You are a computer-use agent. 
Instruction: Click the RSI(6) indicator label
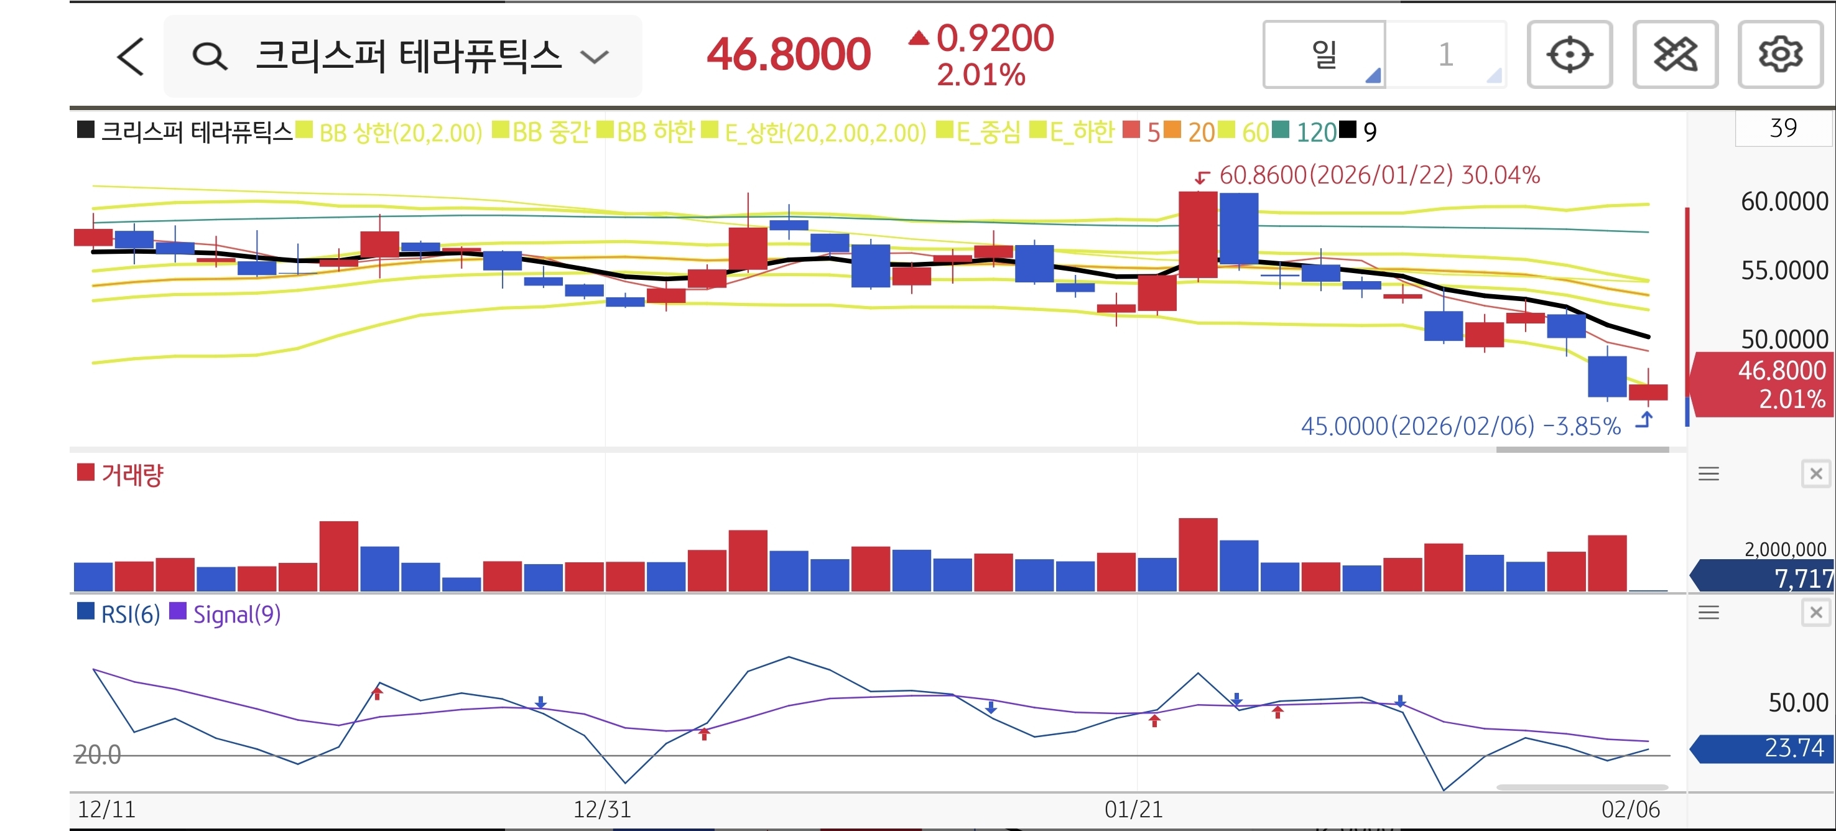click(x=130, y=615)
